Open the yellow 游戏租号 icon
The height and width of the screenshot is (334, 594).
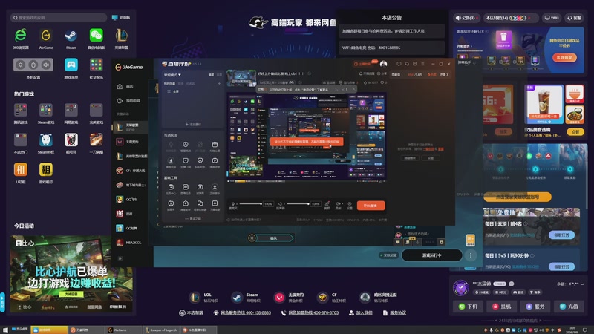point(46,169)
